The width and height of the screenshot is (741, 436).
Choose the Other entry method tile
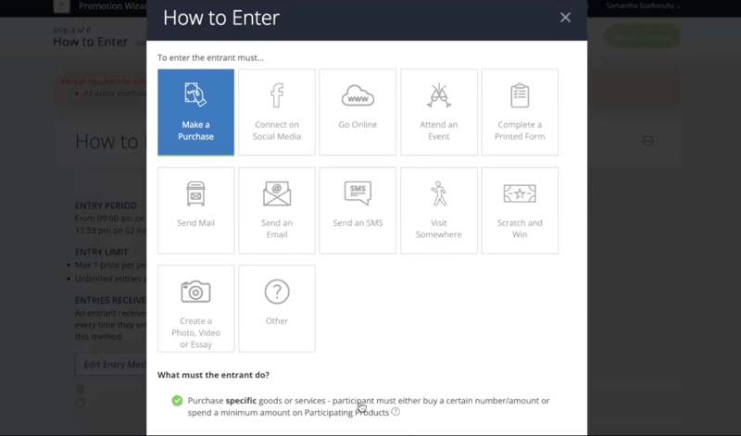(x=276, y=308)
